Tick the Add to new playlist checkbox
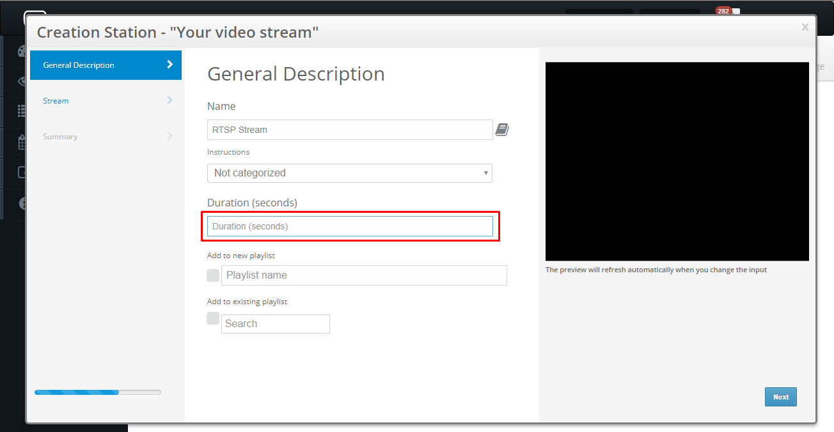This screenshot has width=834, height=432. (213, 275)
